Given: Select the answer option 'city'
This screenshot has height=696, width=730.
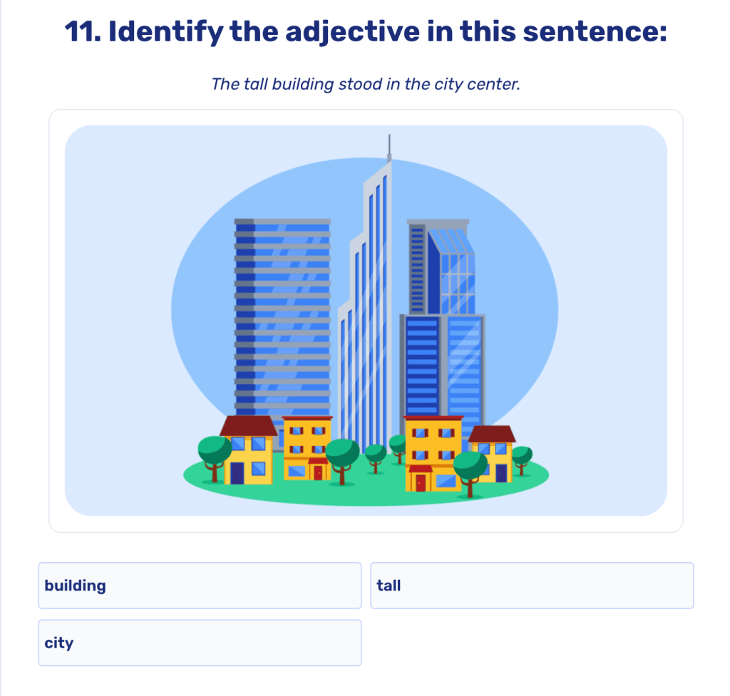Looking at the screenshot, I should 200,643.
